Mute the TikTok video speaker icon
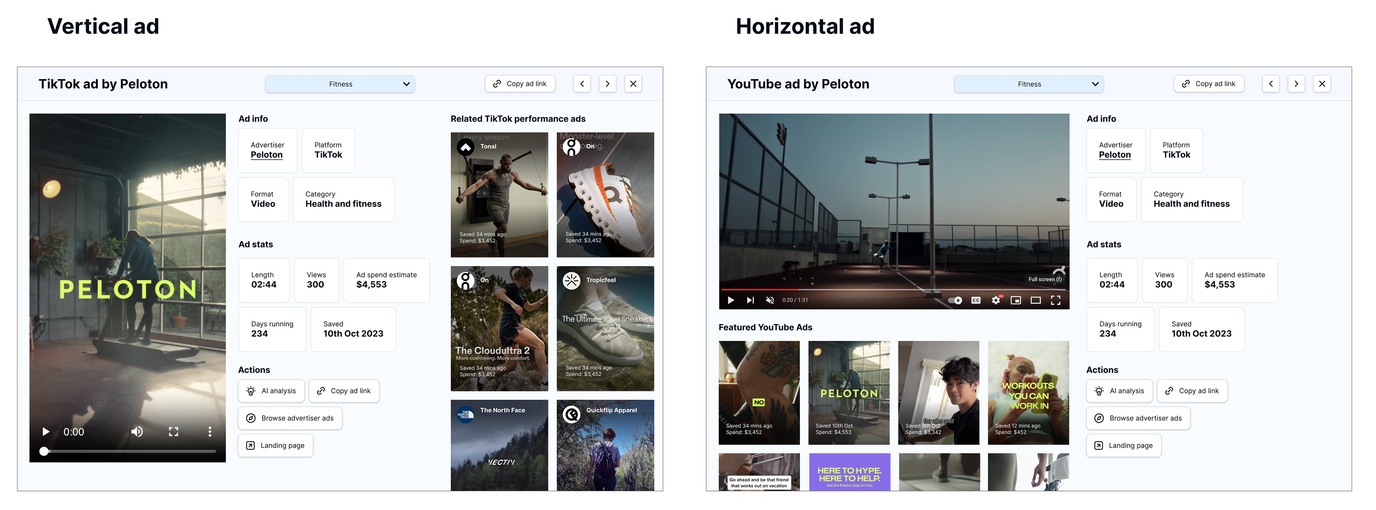 pyautogui.click(x=137, y=432)
